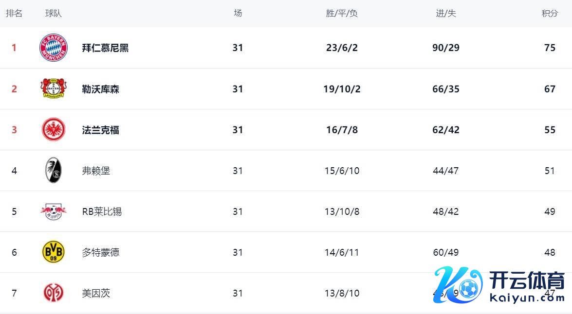Open the 弗赖堡 team link
The height and width of the screenshot is (314, 572).
point(96,171)
